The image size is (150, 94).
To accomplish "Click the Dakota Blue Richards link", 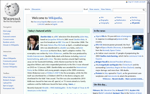I will click(x=56, y=45).
